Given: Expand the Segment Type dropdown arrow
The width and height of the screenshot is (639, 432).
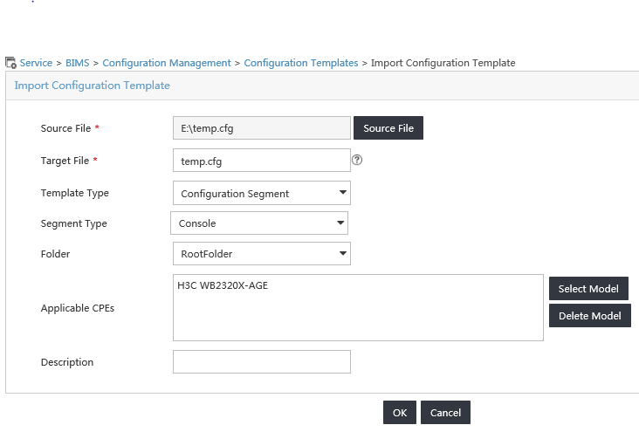Looking at the screenshot, I should 340,223.
